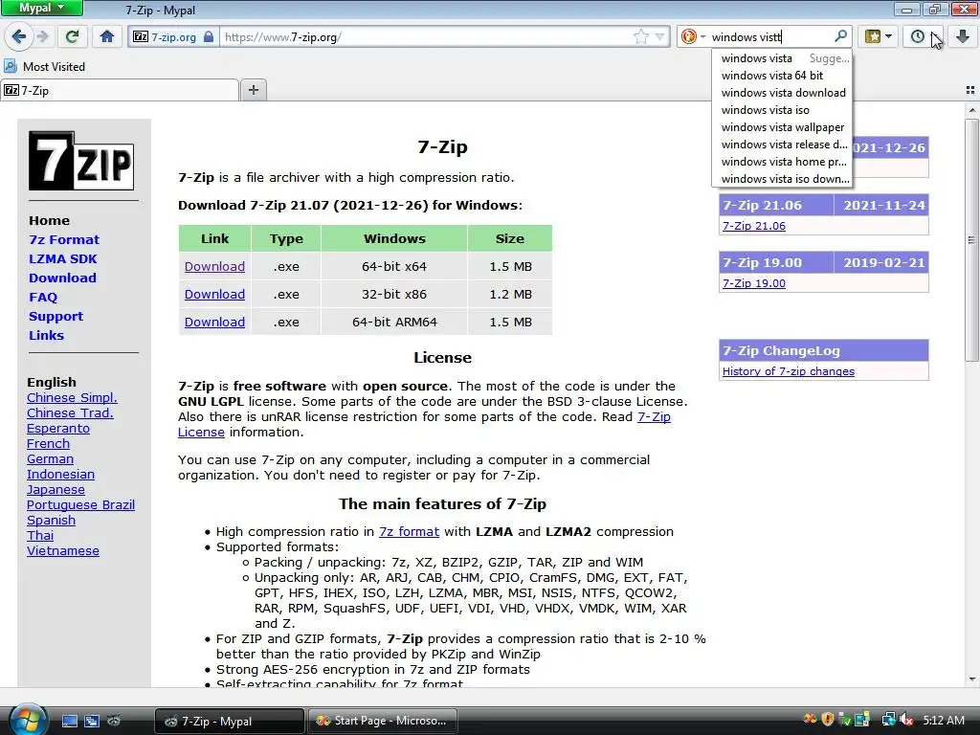Switch language to Chinese Simpl.
Screen dimensions: 980x735
coord(72,397)
